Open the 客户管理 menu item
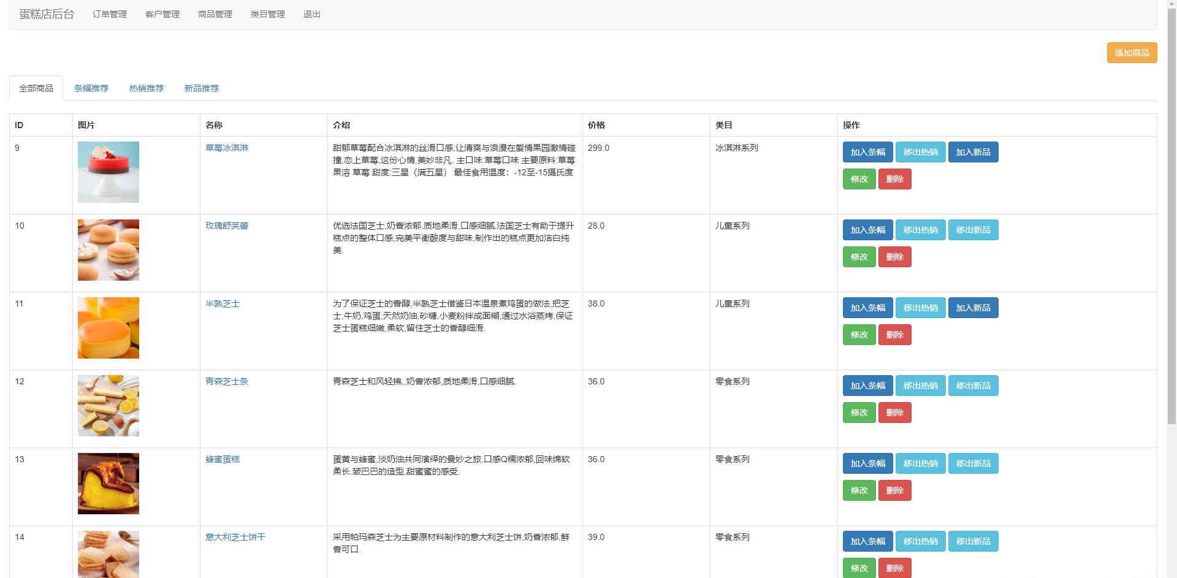 pos(162,14)
